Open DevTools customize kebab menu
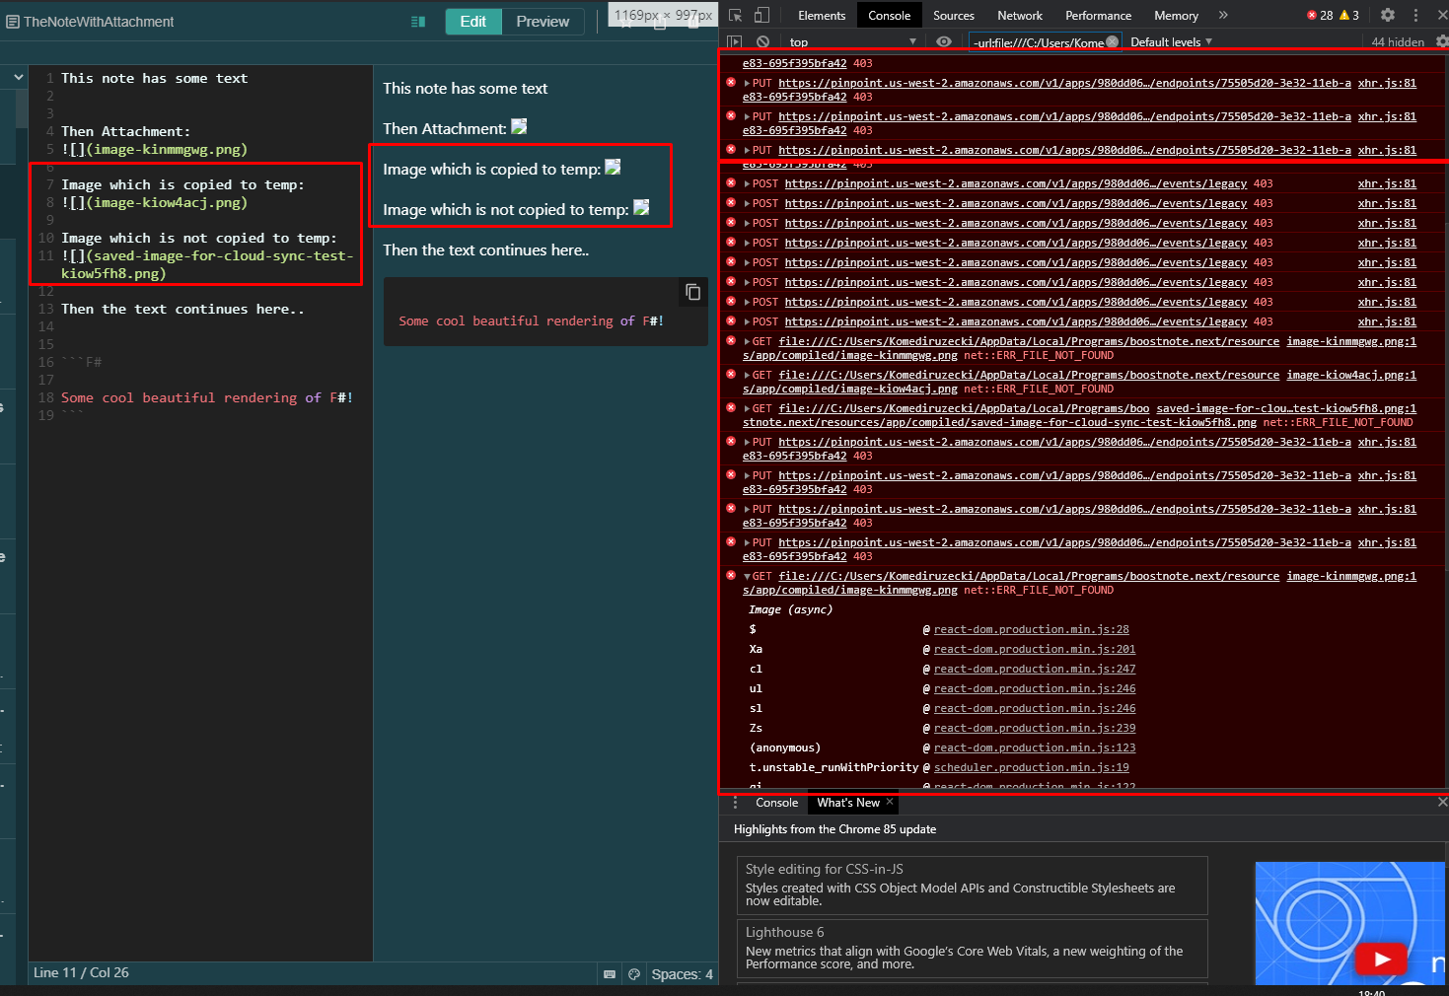Image resolution: width=1449 pixels, height=996 pixels. coord(1415,15)
